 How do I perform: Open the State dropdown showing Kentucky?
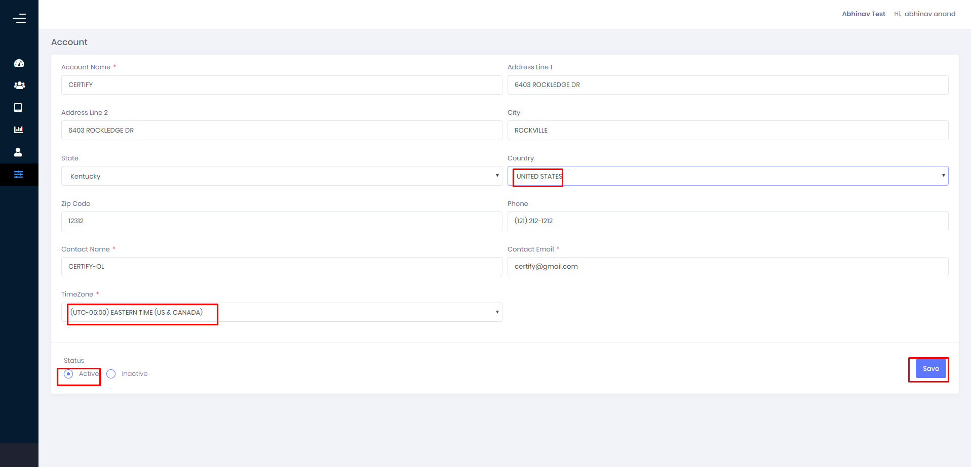282,176
